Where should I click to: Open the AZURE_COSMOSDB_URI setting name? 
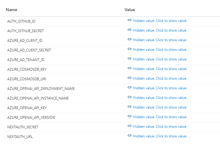(27, 79)
